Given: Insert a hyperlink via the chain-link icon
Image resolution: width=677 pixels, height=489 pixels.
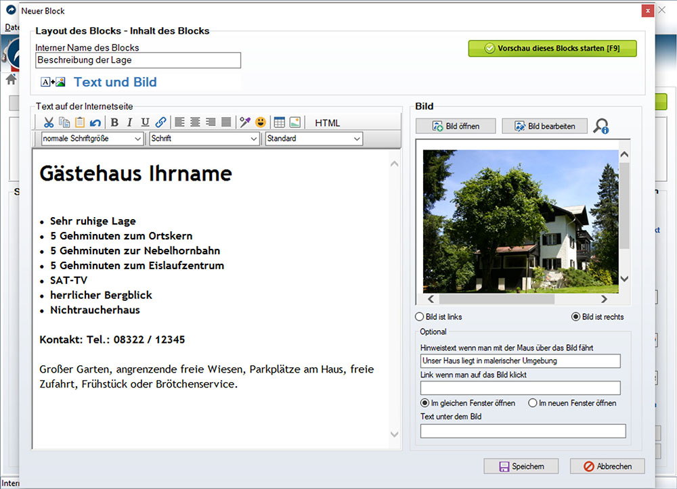Looking at the screenshot, I should [160, 122].
